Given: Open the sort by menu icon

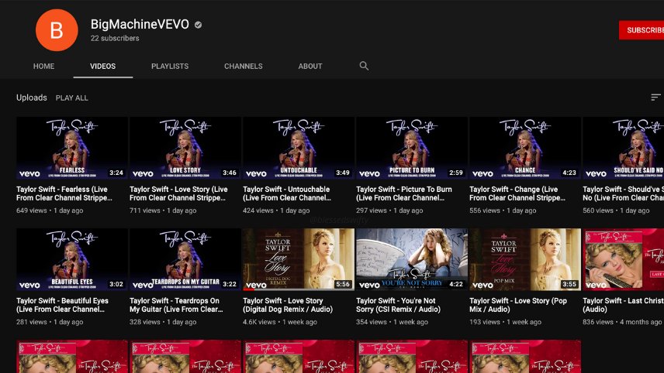Looking at the screenshot, I should tap(655, 98).
